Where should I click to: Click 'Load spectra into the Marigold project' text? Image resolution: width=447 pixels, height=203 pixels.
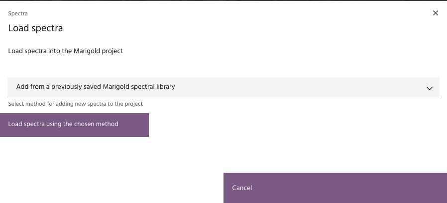point(66,51)
